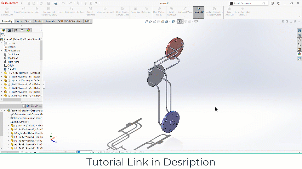The height and width of the screenshot is (169, 302).
Task: Click Insert Components command
Action: (x=23, y=11)
